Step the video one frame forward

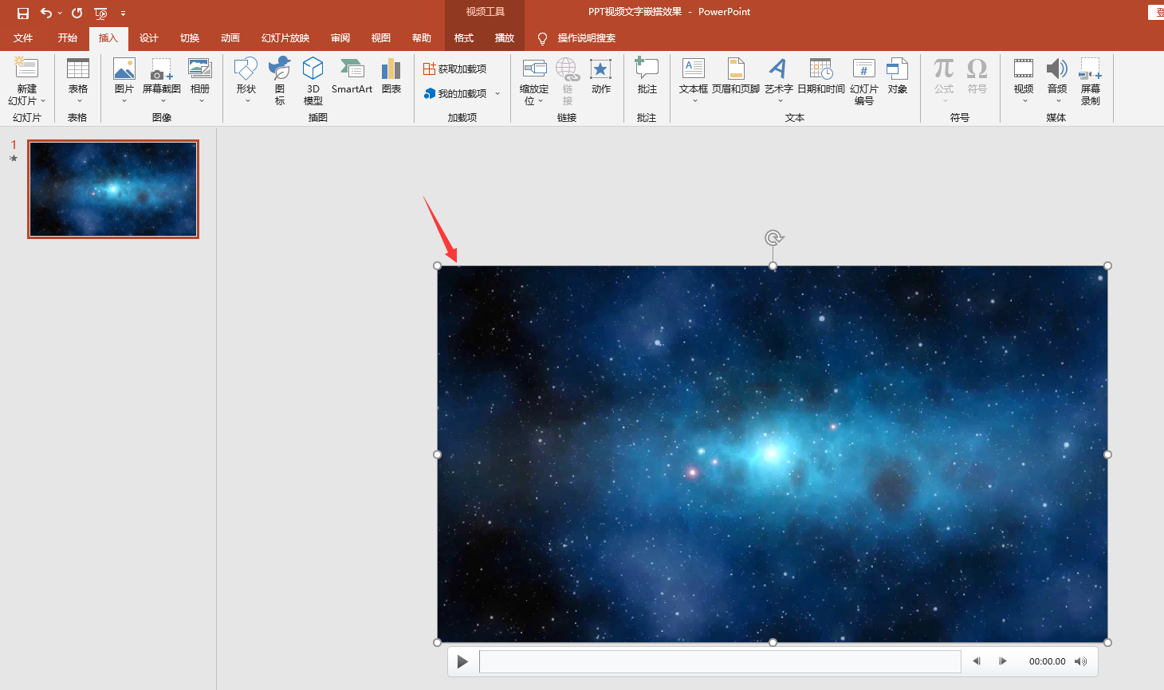1002,661
